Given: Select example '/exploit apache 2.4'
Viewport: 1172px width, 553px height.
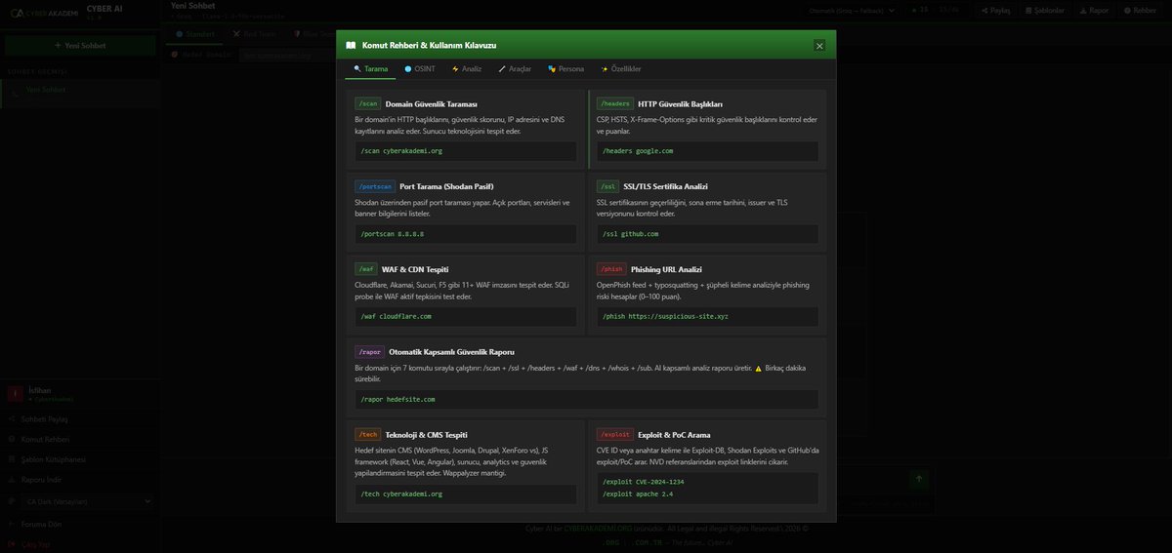Looking at the screenshot, I should pos(638,494).
